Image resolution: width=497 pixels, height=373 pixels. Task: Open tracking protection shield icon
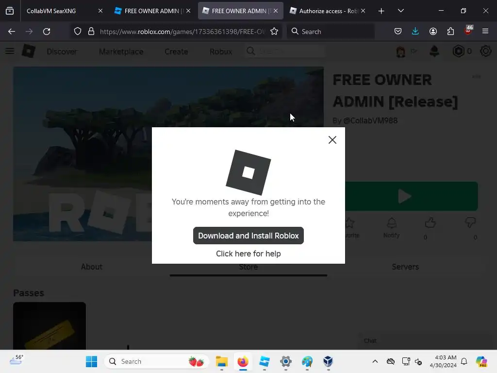78,32
